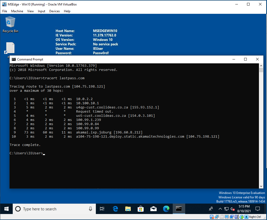This screenshot has width=267, height=220.
Task: Click the IE version value 11.379.17763.0
Action: [105, 35]
